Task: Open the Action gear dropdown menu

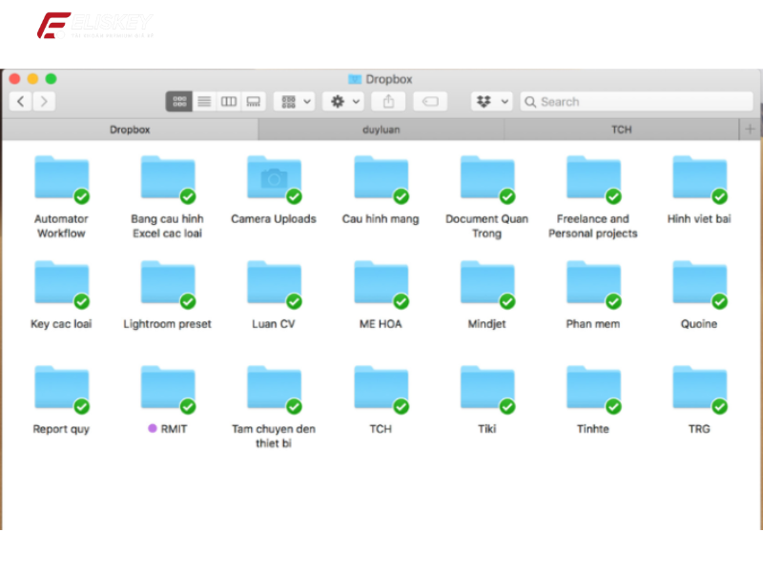Action: pos(343,101)
